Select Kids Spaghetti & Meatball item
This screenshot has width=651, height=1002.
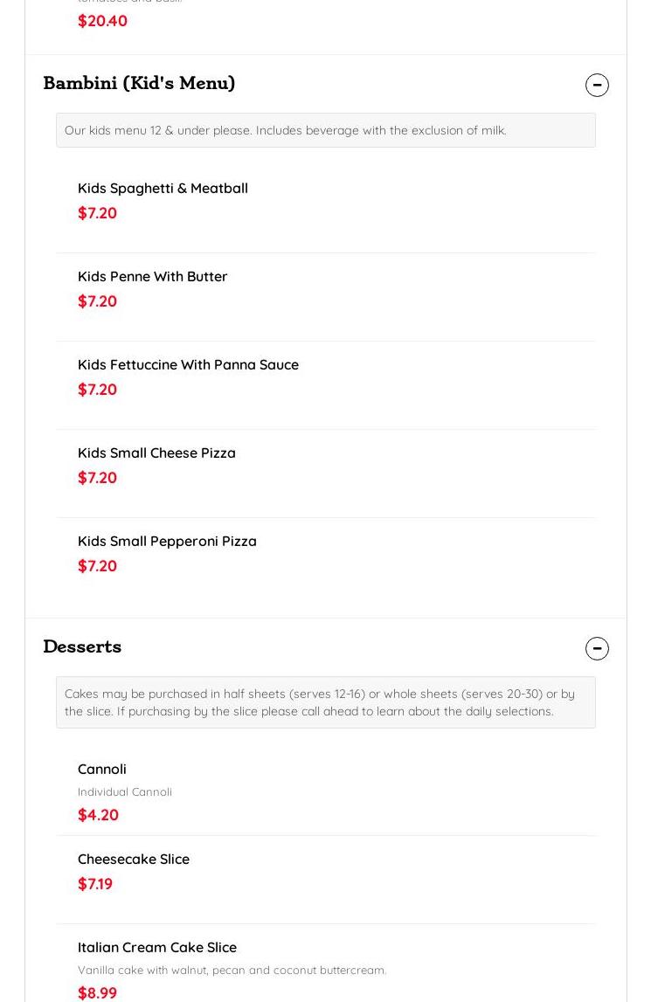coord(163,188)
